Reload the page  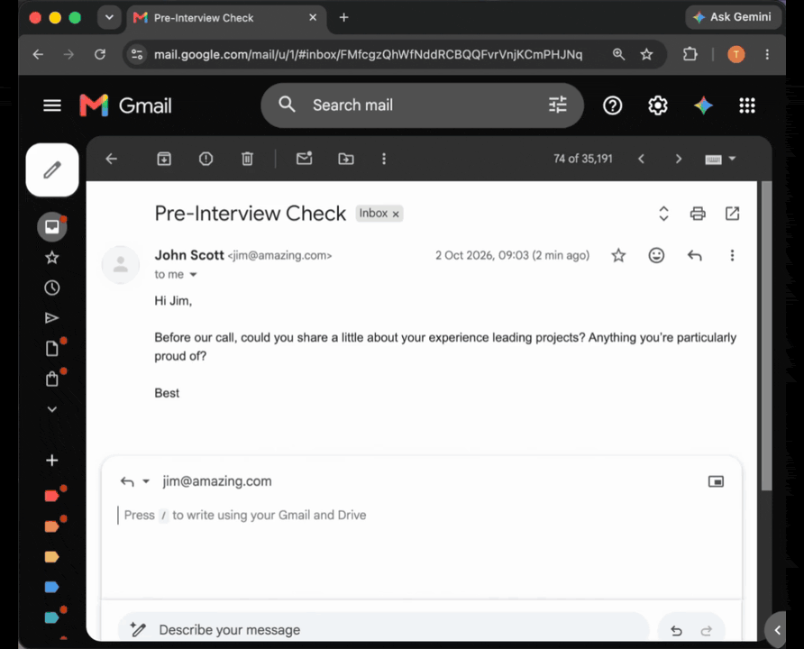click(x=100, y=54)
